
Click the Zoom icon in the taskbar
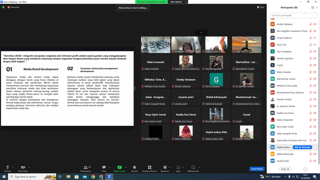pos(109,176)
